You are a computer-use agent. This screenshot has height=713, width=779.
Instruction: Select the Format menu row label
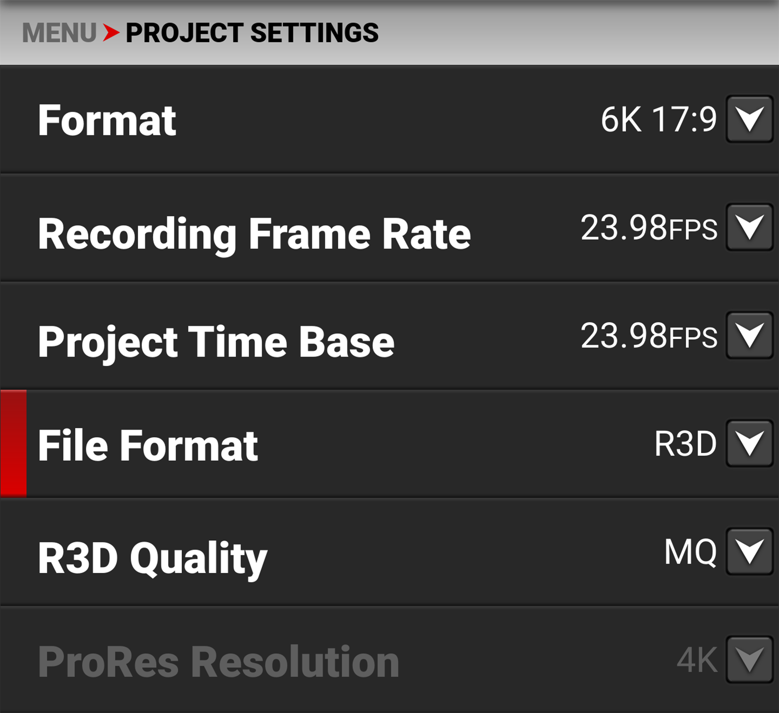(x=107, y=120)
